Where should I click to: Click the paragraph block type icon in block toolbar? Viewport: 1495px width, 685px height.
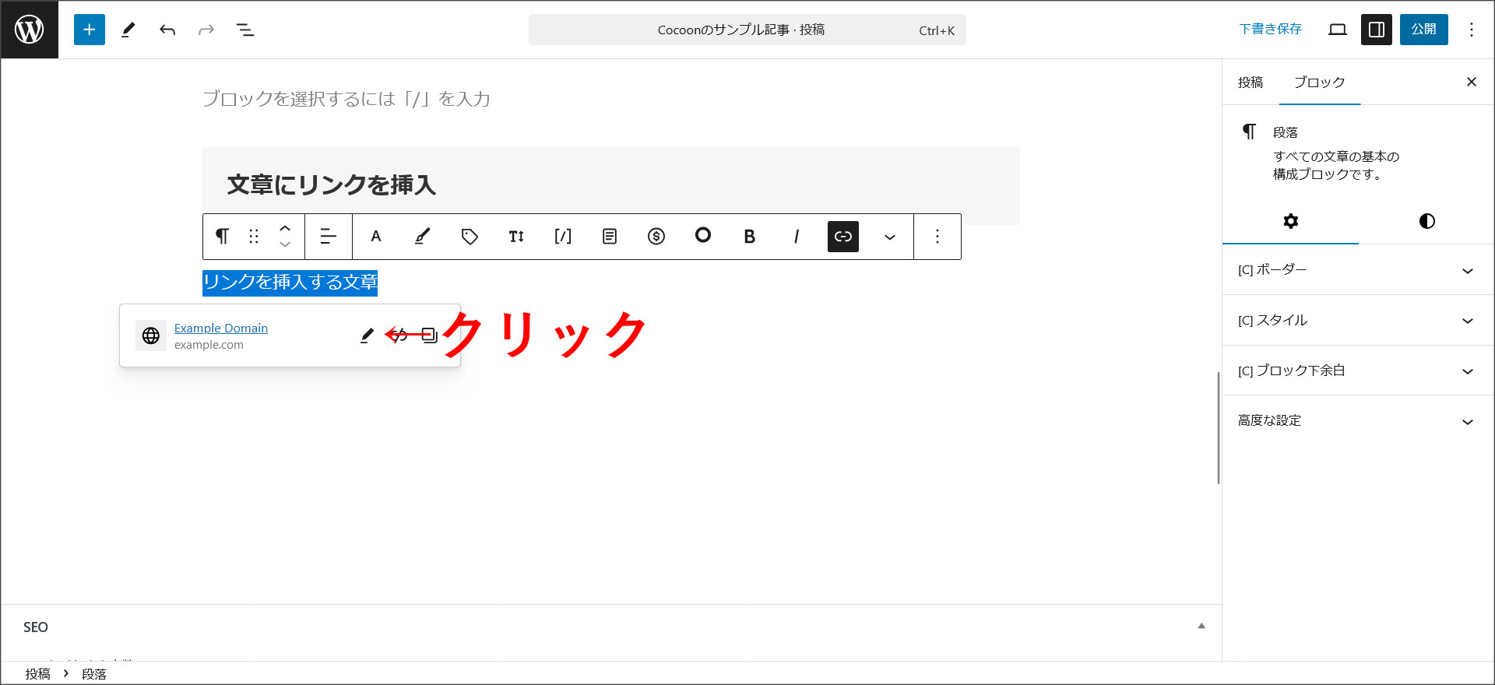tap(223, 236)
